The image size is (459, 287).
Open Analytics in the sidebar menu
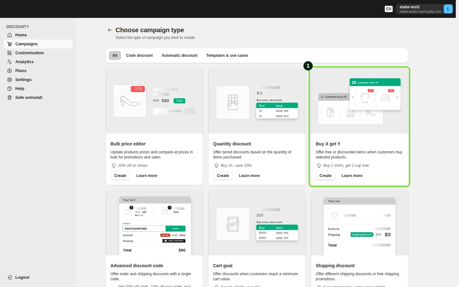click(x=38, y=62)
